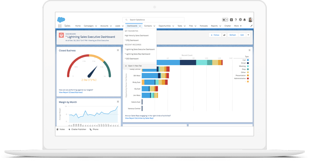The image size is (310, 161).
Task: View notifications via the bell icon
Action: tap(245, 20)
